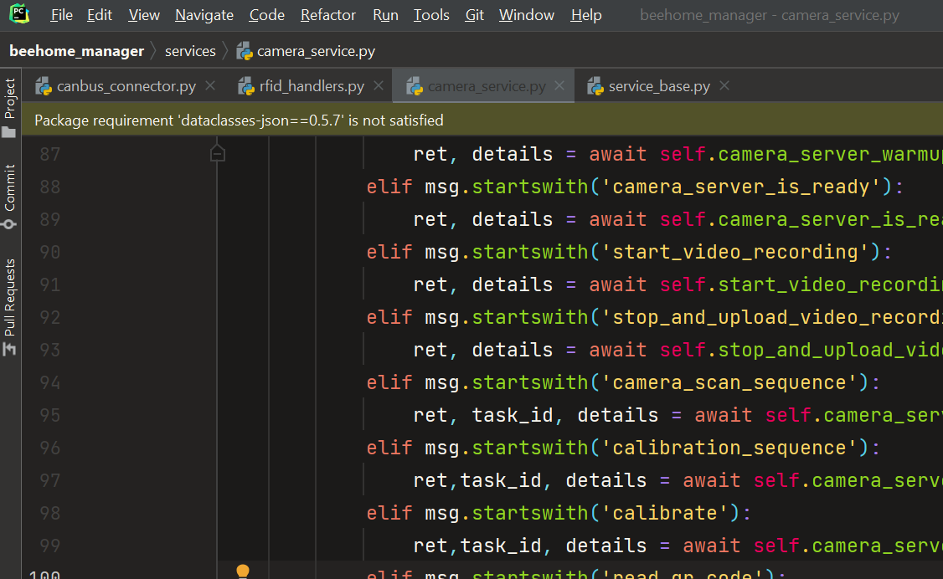
Task: Switch to the canbus_connector.py tab
Action: pyautogui.click(x=126, y=86)
